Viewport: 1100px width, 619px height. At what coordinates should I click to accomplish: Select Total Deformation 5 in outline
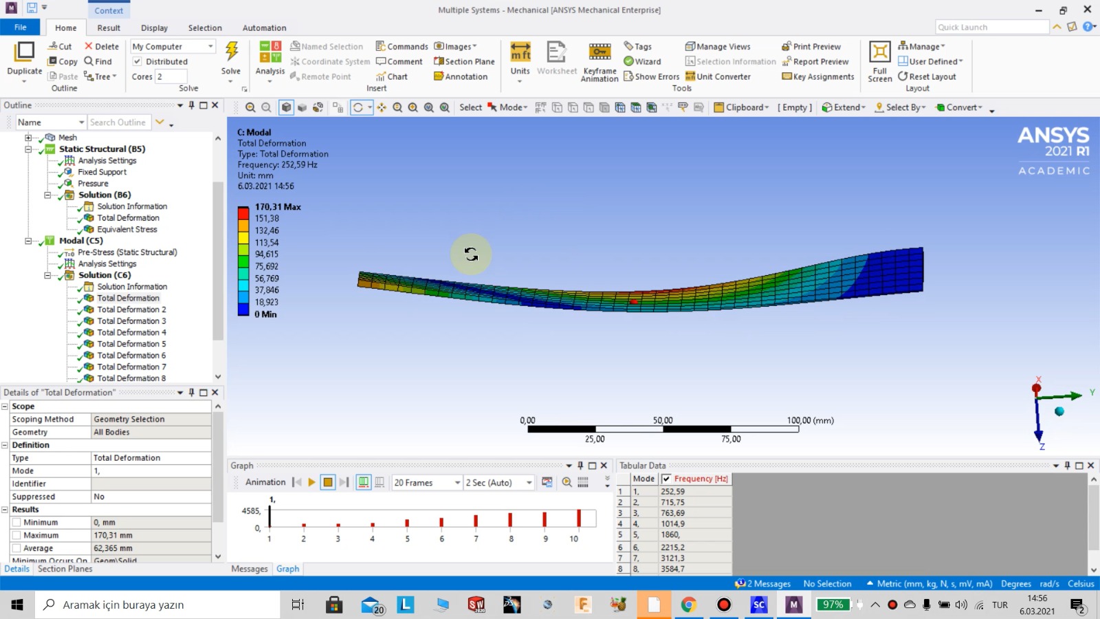[x=131, y=344]
